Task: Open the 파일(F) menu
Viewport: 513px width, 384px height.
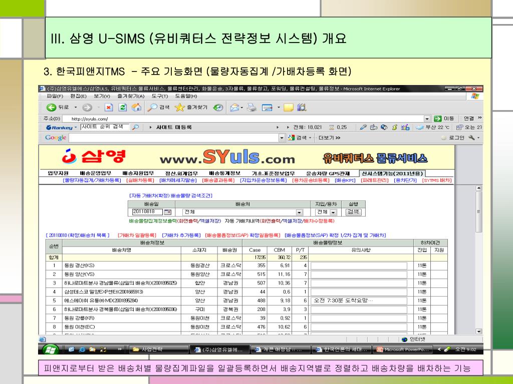Action: point(55,96)
